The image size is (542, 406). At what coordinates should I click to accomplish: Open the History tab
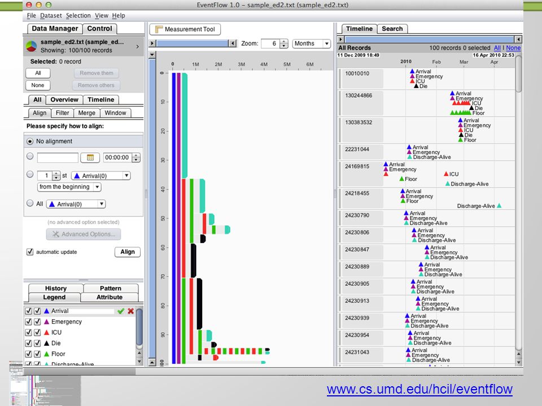pos(56,288)
